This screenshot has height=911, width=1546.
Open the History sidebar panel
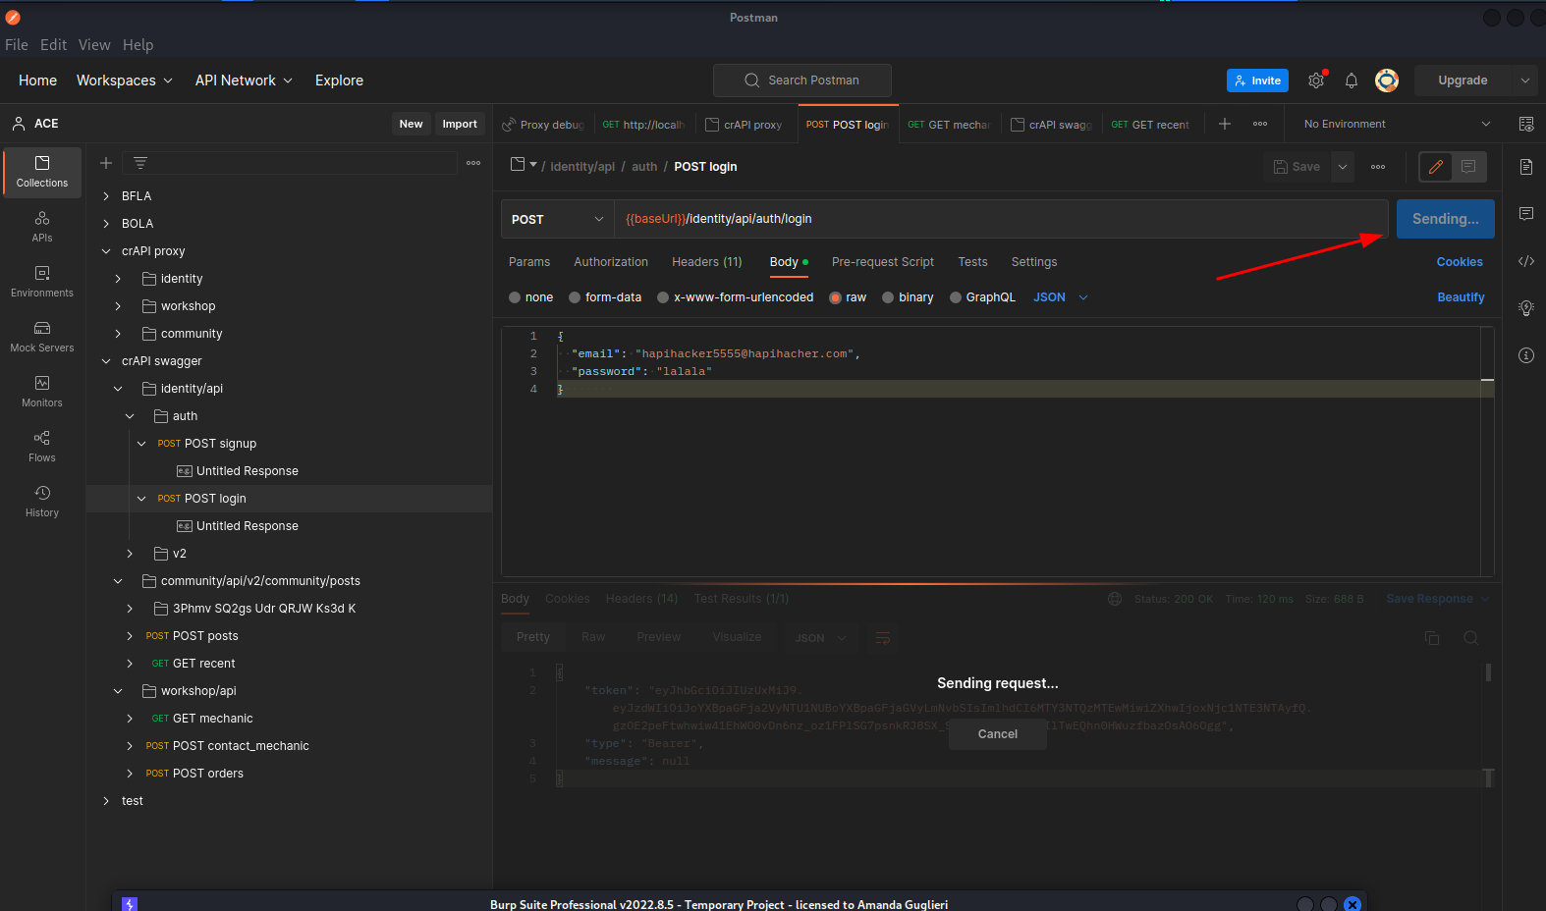click(42, 502)
